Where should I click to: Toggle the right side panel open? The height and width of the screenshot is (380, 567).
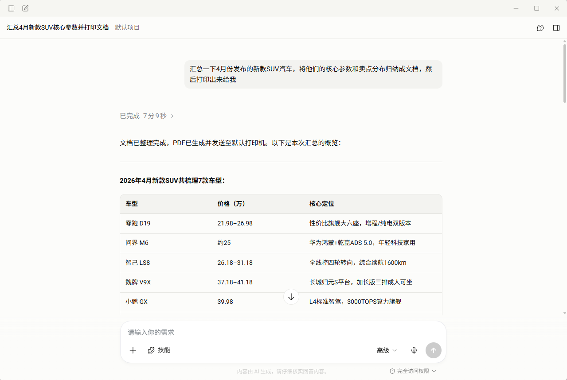(x=556, y=28)
